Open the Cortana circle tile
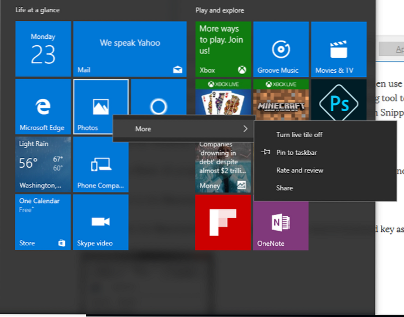 coord(159,97)
